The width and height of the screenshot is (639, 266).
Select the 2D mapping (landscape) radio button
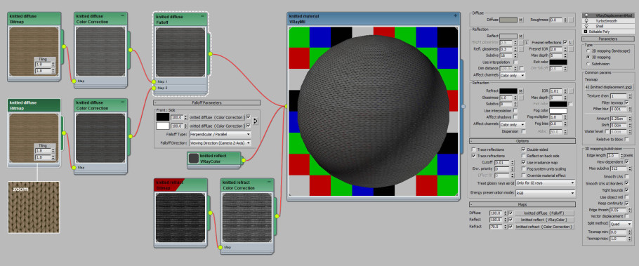pyautogui.click(x=588, y=51)
